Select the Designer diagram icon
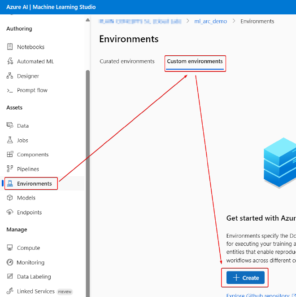296x297 pixels. tap(10, 75)
